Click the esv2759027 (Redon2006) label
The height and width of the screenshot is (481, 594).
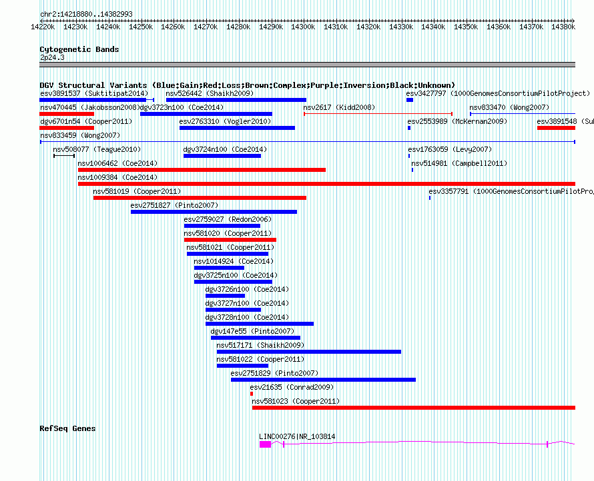pyautogui.click(x=228, y=219)
